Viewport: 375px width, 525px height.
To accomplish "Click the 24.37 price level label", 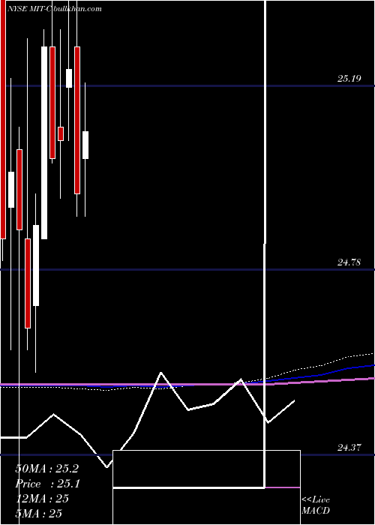I will [349, 447].
